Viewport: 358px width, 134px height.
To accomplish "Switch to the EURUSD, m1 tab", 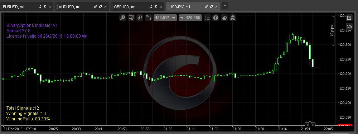I will pos(14,7).
